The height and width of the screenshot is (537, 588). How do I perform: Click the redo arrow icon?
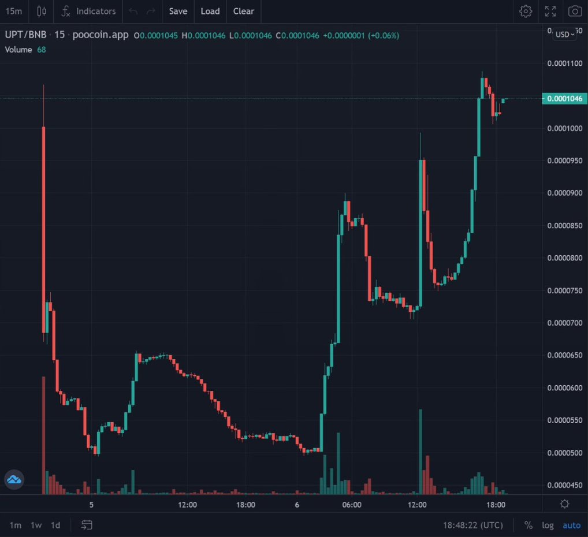point(151,11)
